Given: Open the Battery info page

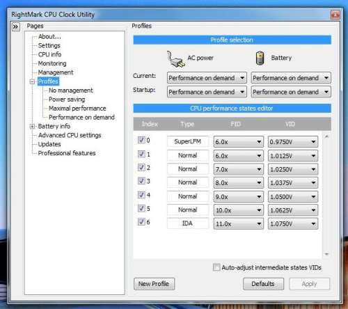Looking at the screenshot, I should [54, 126].
